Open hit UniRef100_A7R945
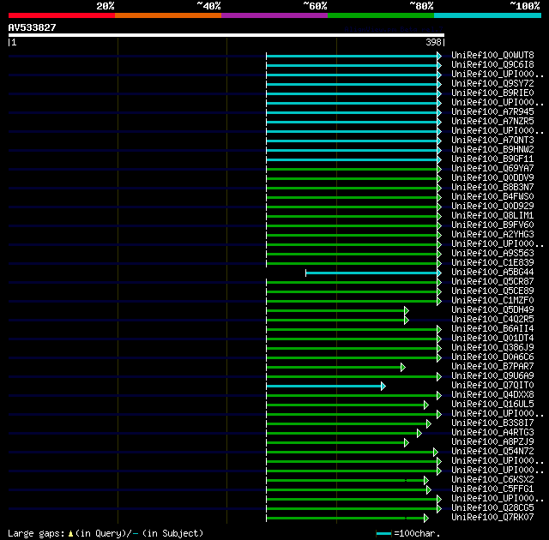549x540 pixels. pos(492,112)
